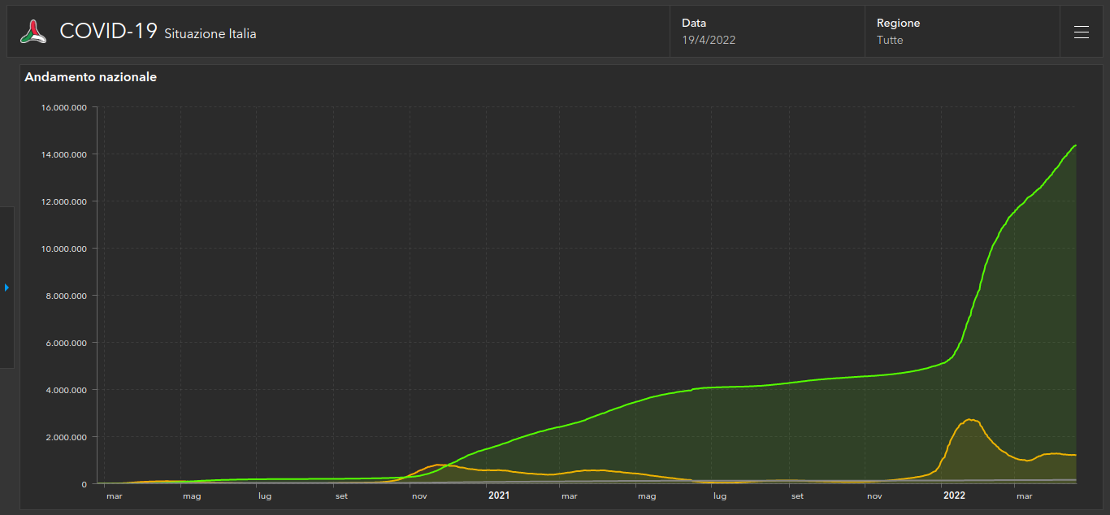Click the 14.000.000 y-axis label

(x=64, y=154)
